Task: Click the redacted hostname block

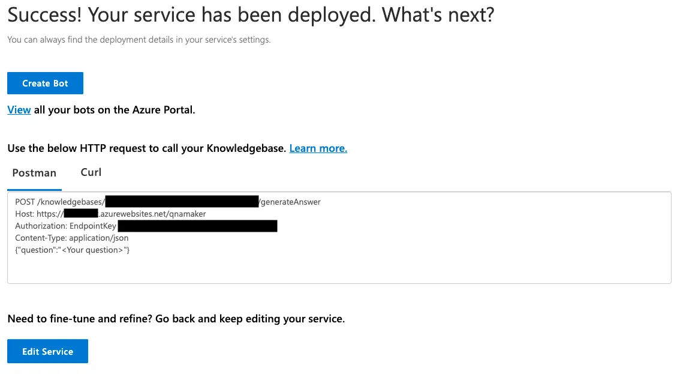Action: pos(81,214)
